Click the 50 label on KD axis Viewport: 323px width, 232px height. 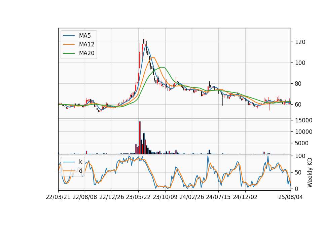(x=298, y=172)
